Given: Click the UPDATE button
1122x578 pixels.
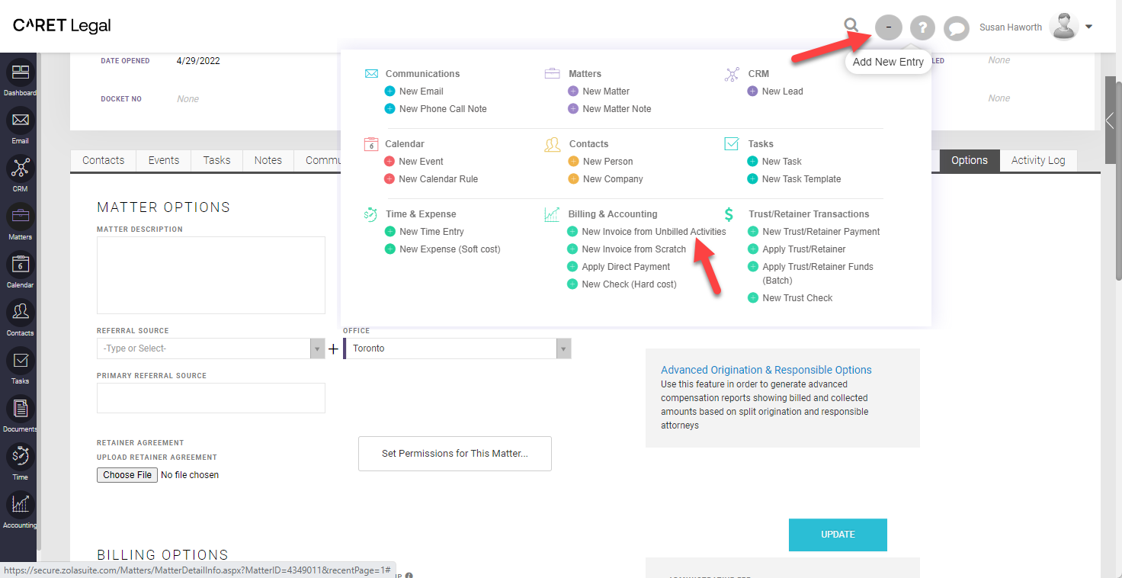Looking at the screenshot, I should 838,535.
